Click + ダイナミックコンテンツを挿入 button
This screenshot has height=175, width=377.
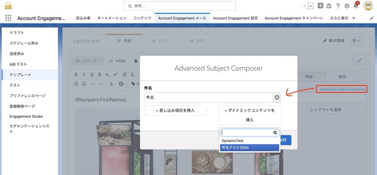coord(250,115)
